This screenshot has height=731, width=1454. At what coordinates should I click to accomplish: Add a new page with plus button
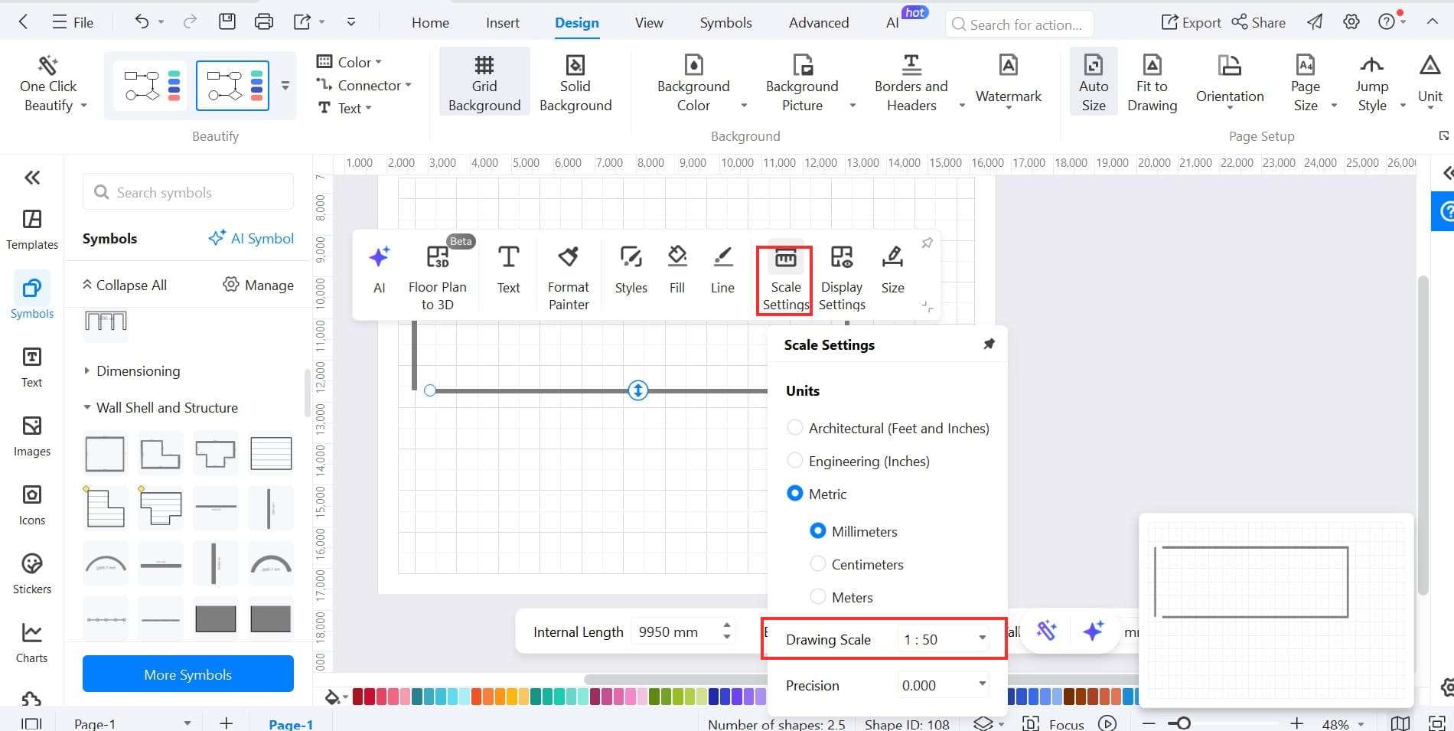[226, 723]
